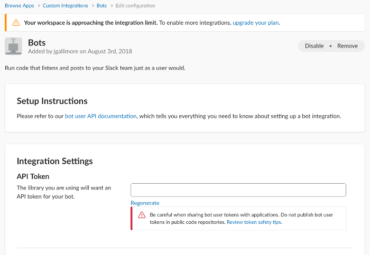The height and width of the screenshot is (255, 370).
Task: Go to Custom Integrations breadcrumb
Action: pos(66,6)
